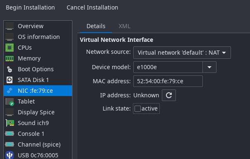Switch to the Details tab
The image size is (250, 159).
(x=96, y=26)
